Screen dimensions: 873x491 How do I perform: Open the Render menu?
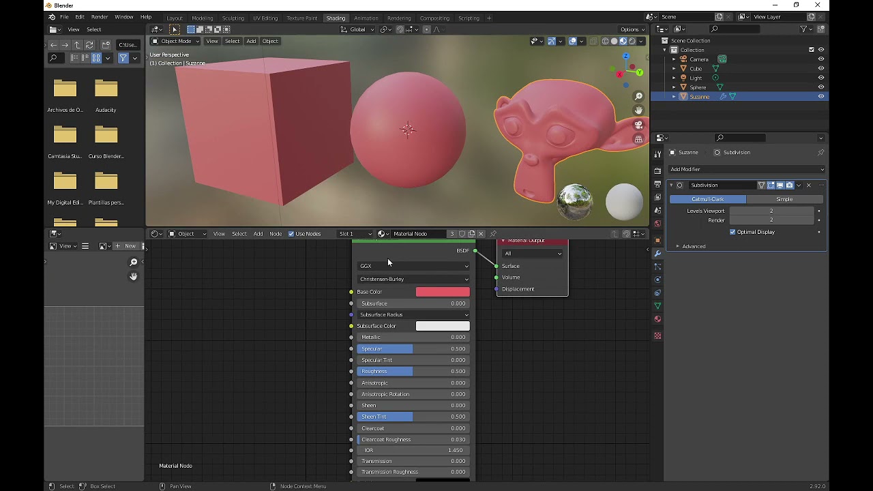point(100,16)
